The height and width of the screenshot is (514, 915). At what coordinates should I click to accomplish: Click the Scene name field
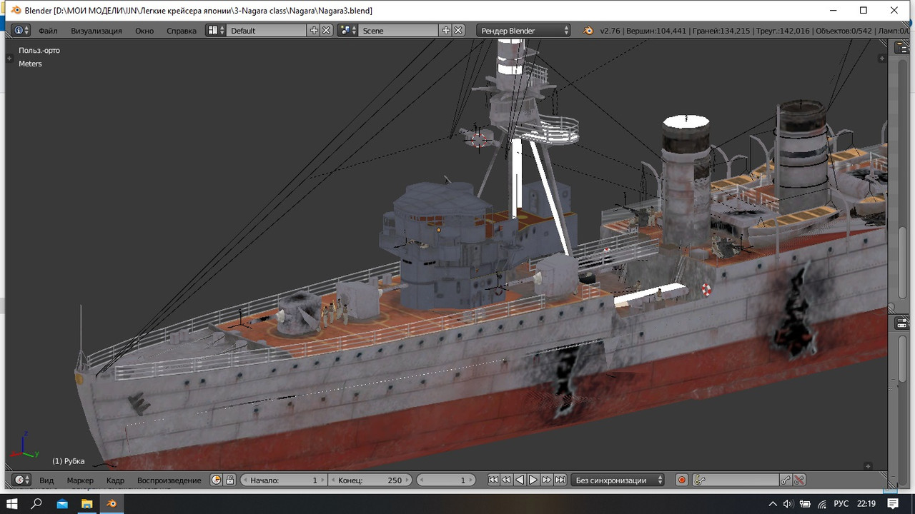tap(398, 31)
